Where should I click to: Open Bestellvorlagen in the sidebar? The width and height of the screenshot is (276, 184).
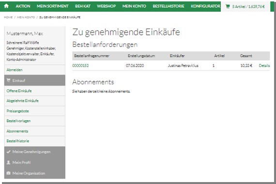click(18, 121)
